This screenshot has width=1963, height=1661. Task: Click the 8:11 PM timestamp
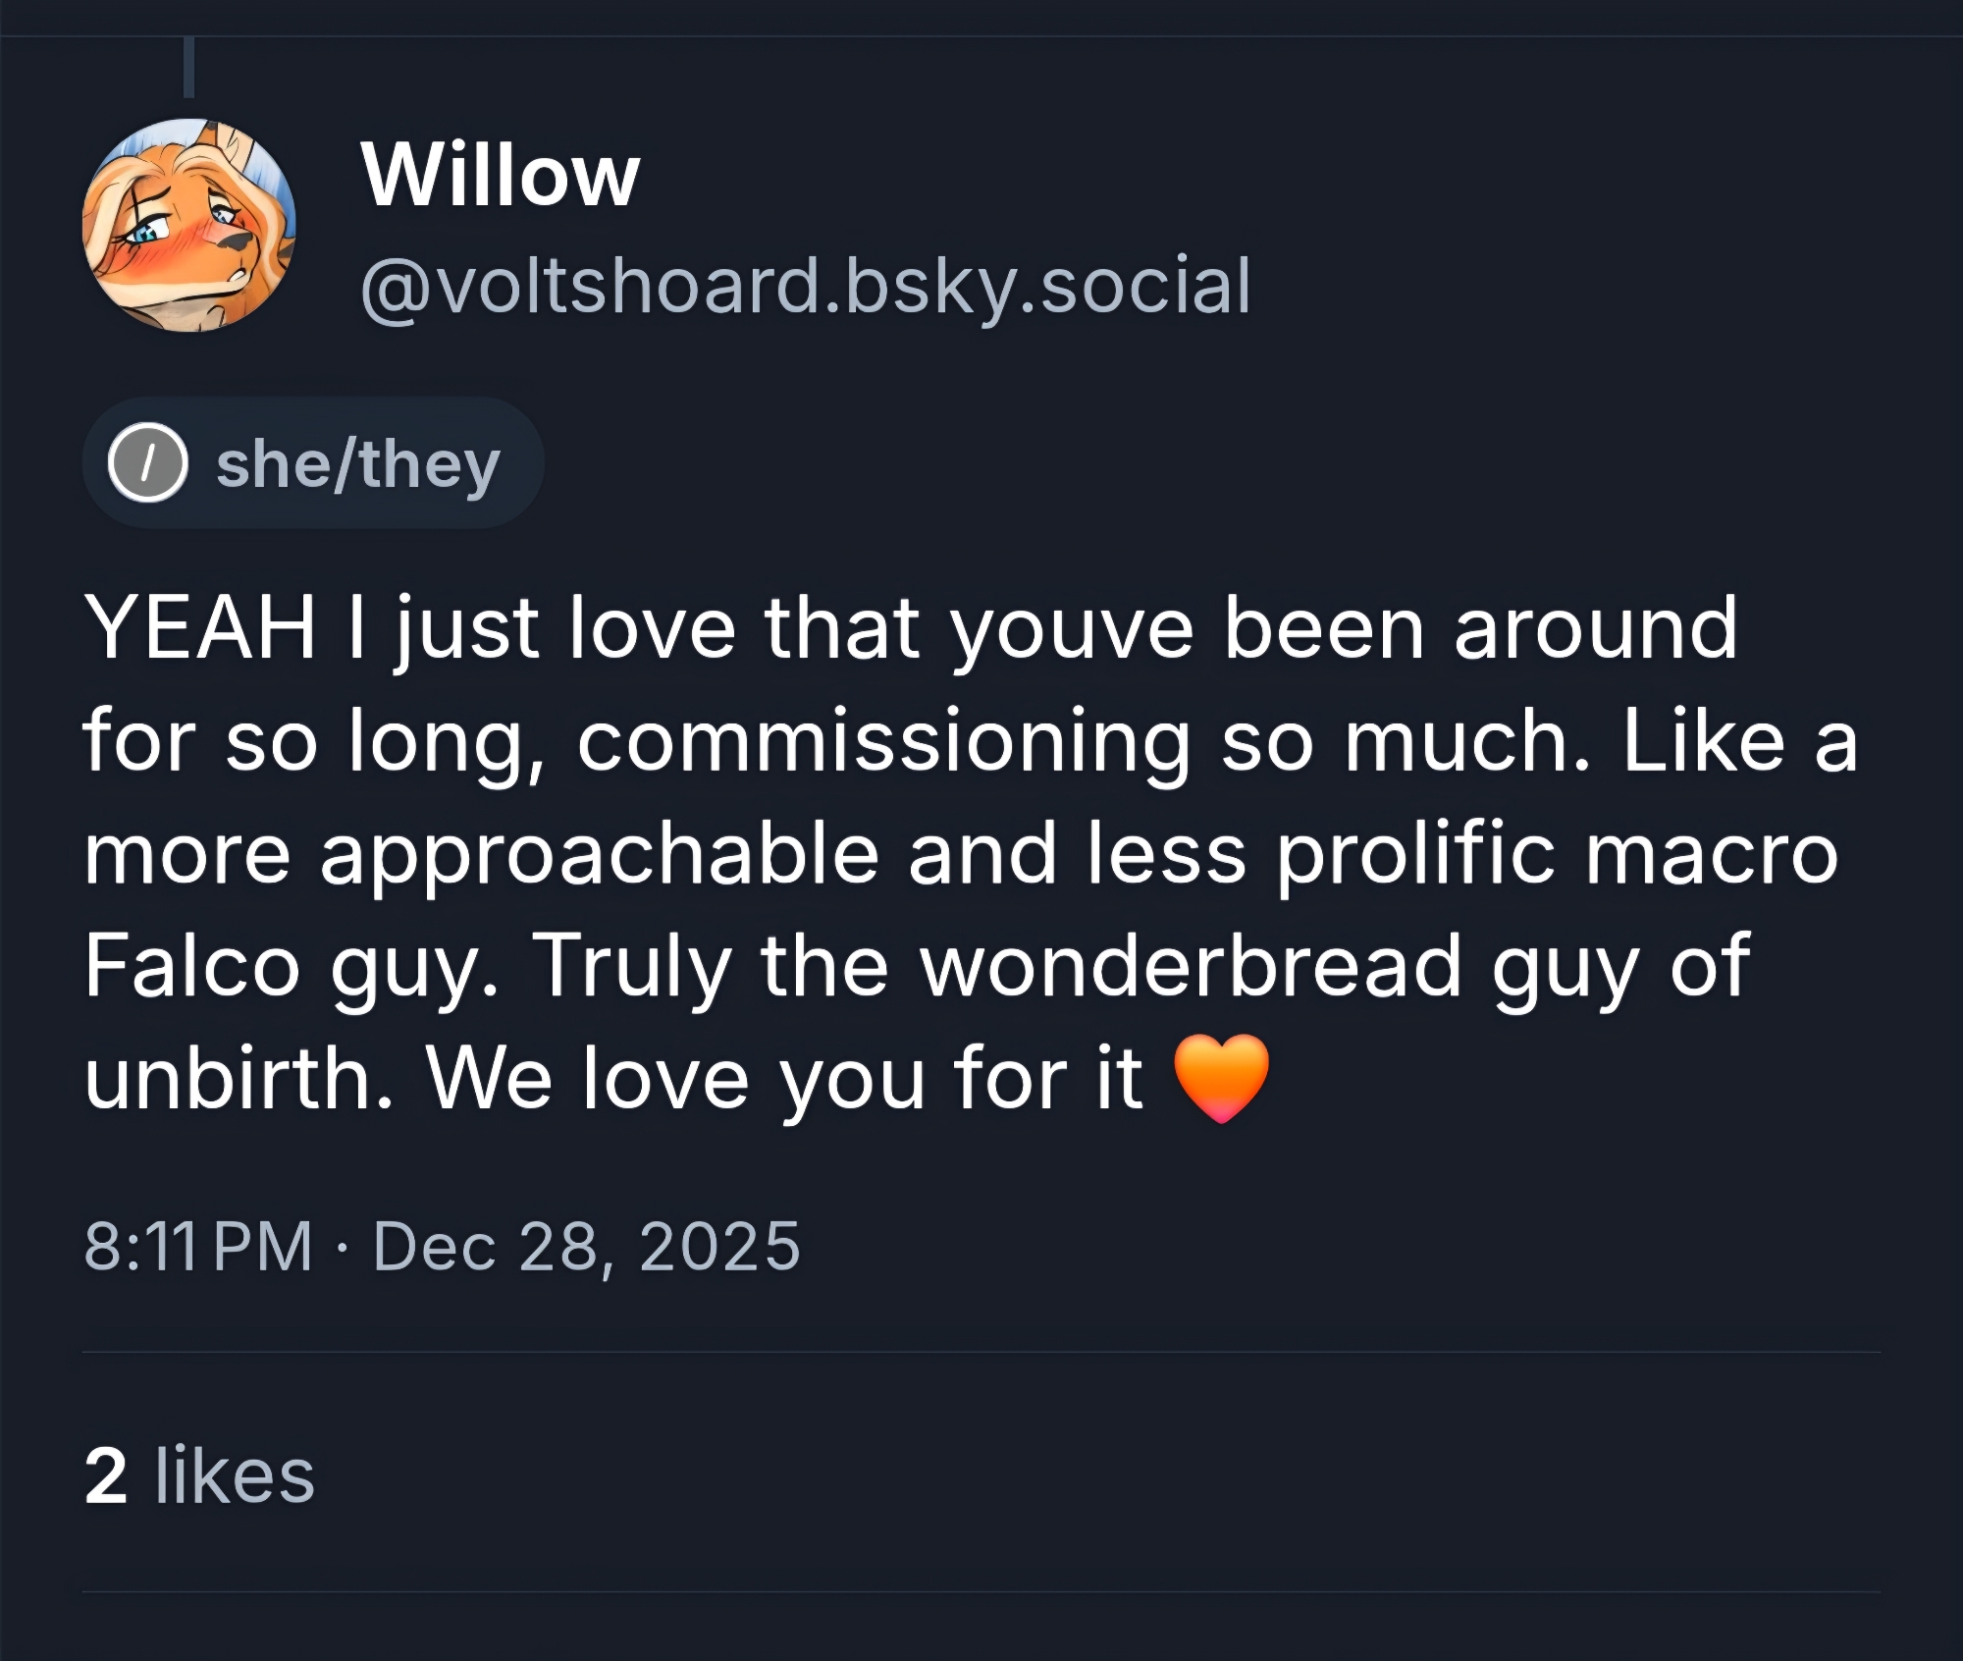click(197, 1247)
